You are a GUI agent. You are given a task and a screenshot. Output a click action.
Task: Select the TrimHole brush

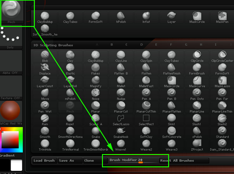pyautogui.click(x=45, y=145)
